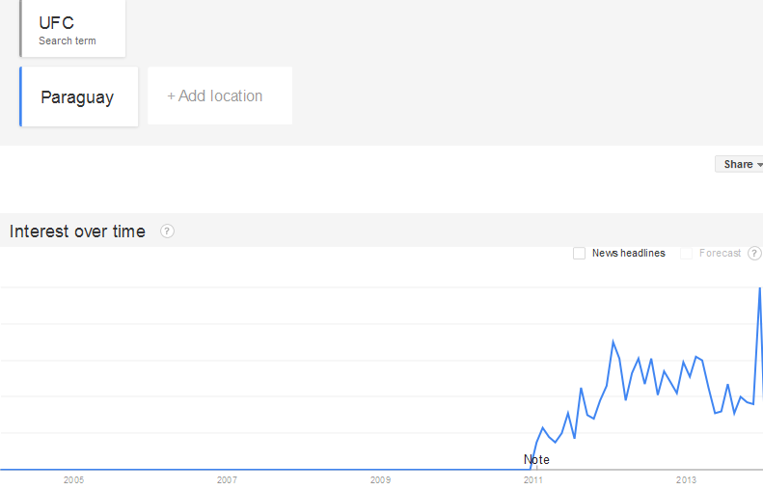Image resolution: width=763 pixels, height=490 pixels.
Task: Toggle the Forecast checkbox
Action: click(x=687, y=254)
